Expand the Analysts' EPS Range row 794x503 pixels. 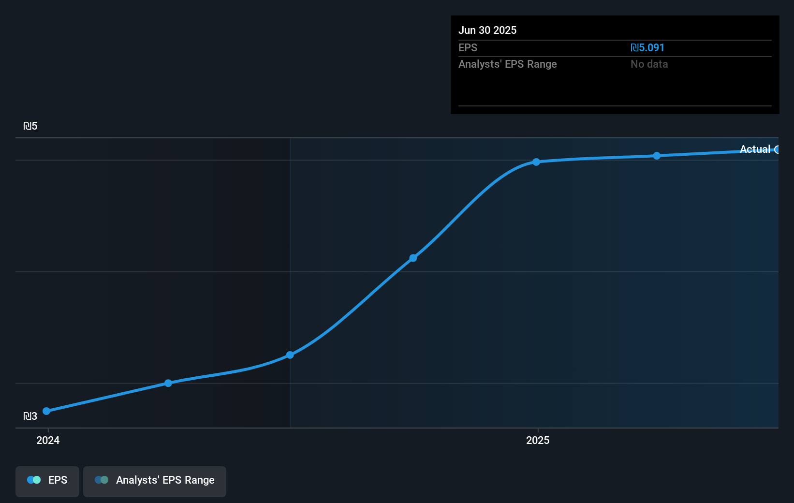tap(507, 64)
